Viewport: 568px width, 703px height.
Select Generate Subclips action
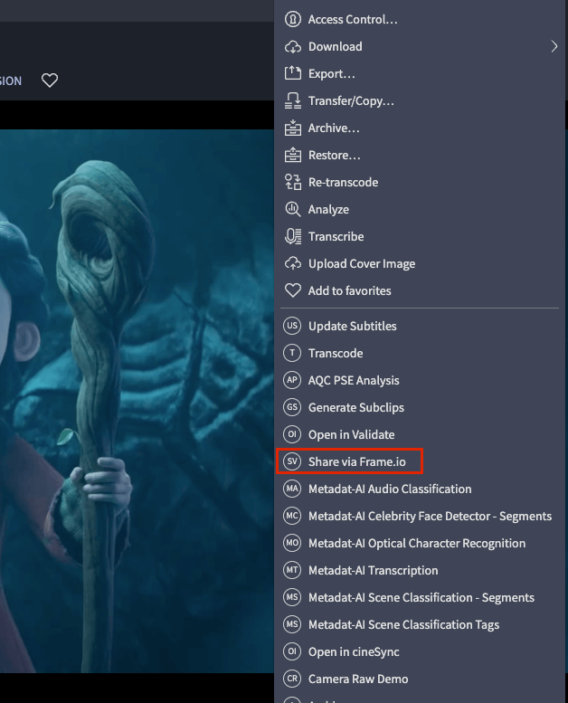(x=420, y=407)
